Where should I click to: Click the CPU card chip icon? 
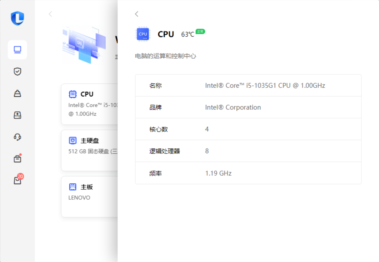pyautogui.click(x=73, y=94)
